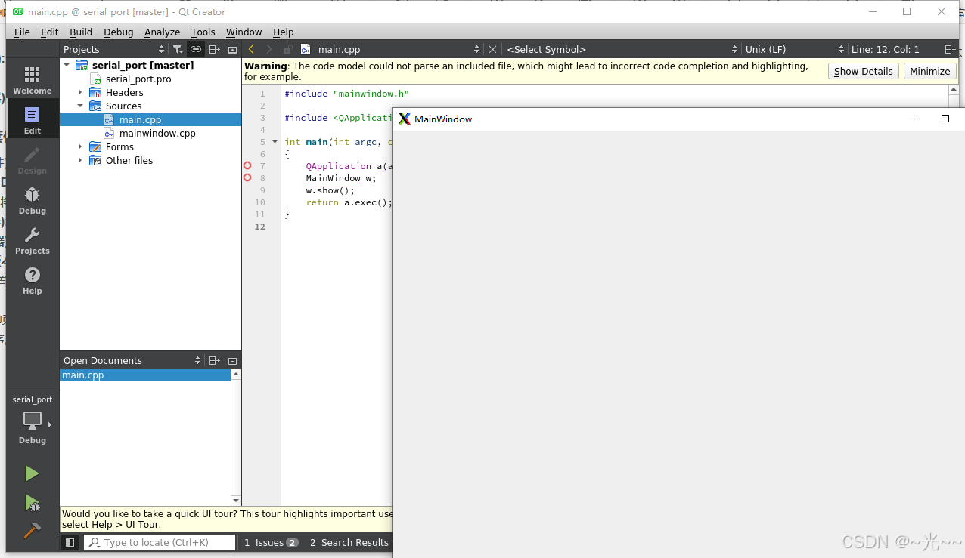
Task: Click the file lock icon in editor toolbar
Action: [287, 49]
